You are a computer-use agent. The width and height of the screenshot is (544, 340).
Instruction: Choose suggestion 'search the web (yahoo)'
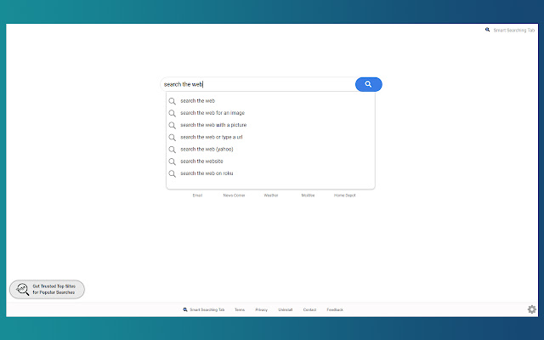pyautogui.click(x=270, y=150)
